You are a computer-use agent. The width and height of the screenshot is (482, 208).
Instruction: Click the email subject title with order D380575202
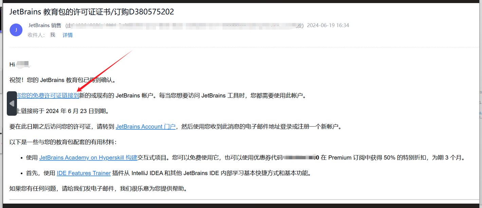click(92, 12)
